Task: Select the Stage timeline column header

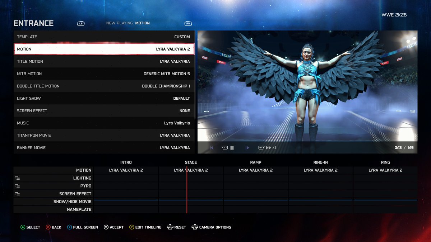Action: 191,162
